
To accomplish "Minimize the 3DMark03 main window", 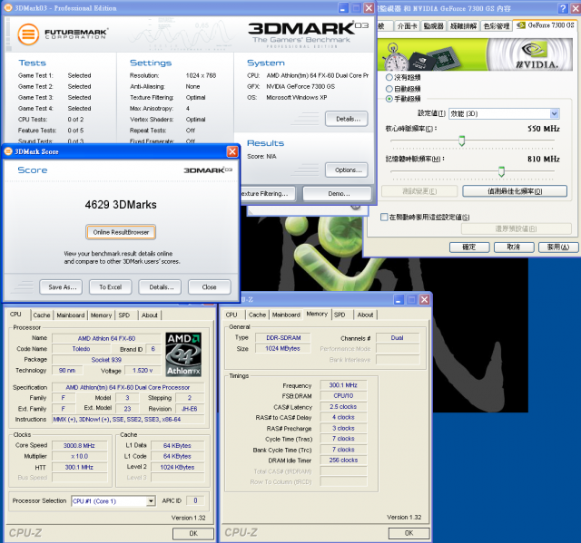I will tap(343, 8).
